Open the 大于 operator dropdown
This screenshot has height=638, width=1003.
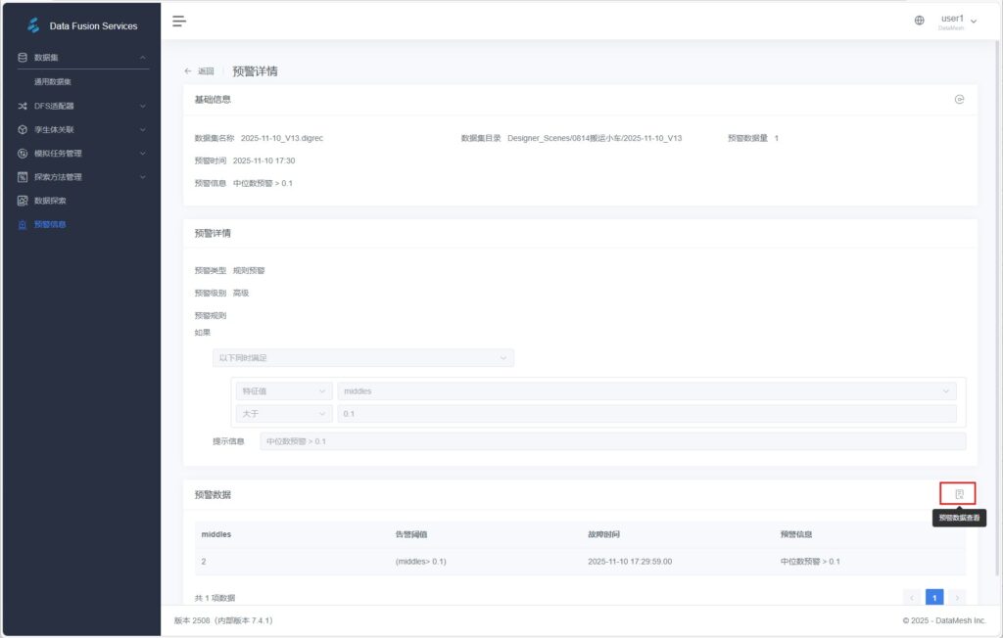[283, 414]
